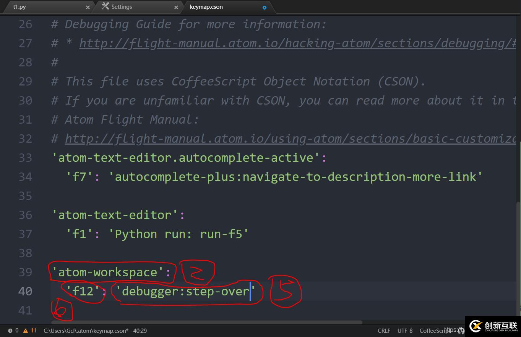Click the Settings tools icon in tab
Image resolution: width=521 pixels, height=337 pixels.
point(105,6)
